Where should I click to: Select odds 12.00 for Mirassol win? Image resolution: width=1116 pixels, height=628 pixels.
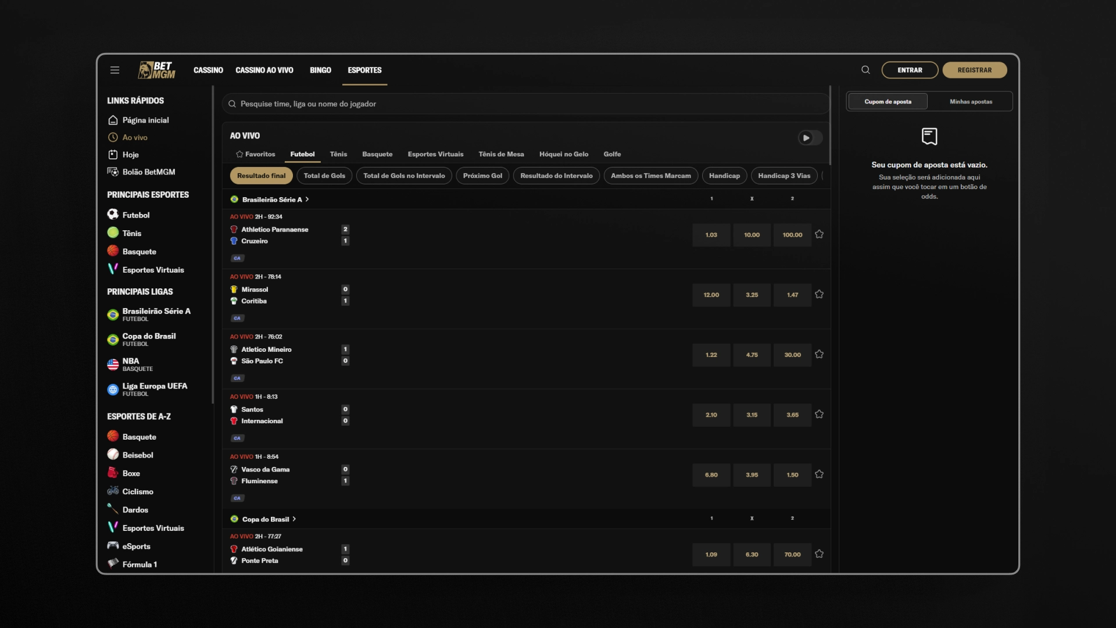coord(711,295)
